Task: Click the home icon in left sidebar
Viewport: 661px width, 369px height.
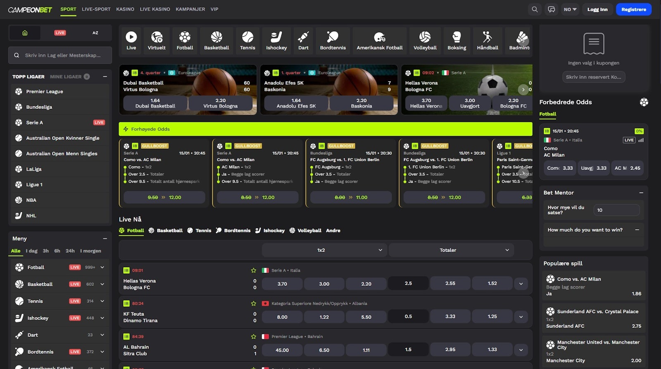Action: pos(25,33)
